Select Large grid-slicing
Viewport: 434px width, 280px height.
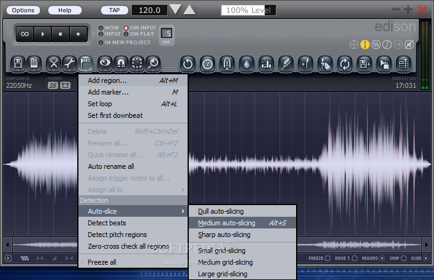tap(243, 274)
